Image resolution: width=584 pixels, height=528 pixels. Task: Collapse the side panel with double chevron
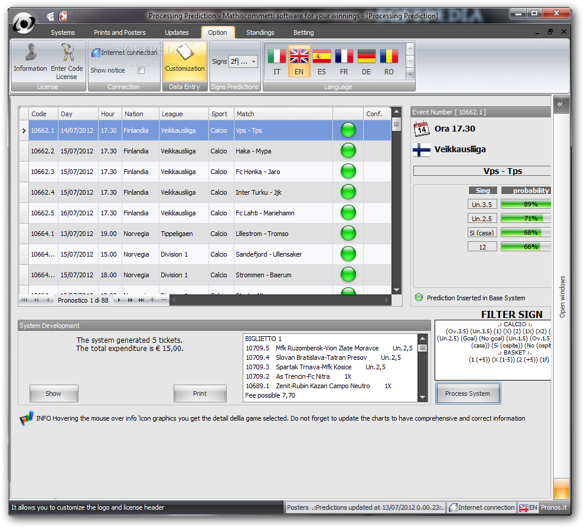[560, 104]
